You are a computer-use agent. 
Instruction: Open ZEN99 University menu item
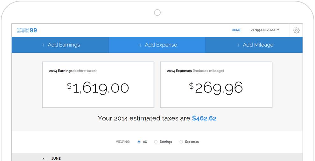point(265,30)
